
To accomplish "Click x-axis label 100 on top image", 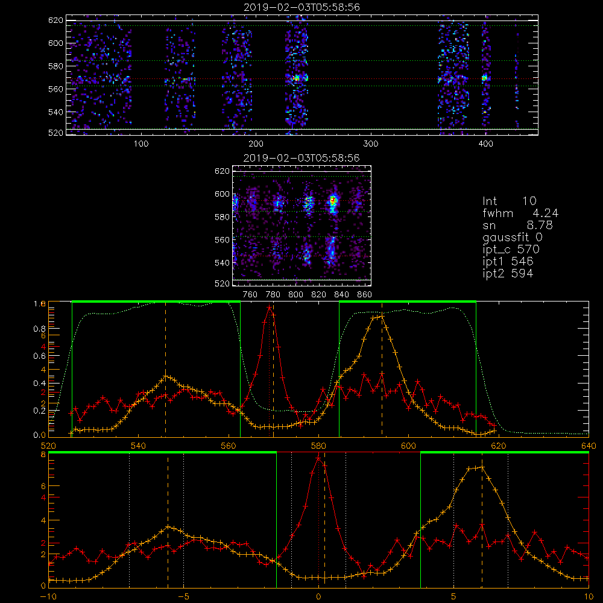I will [141, 144].
